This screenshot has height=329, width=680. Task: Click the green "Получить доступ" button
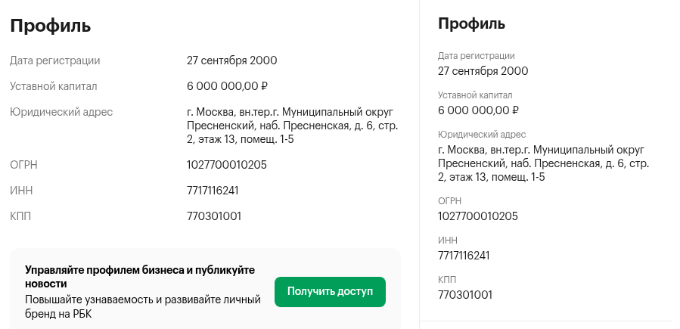(330, 292)
